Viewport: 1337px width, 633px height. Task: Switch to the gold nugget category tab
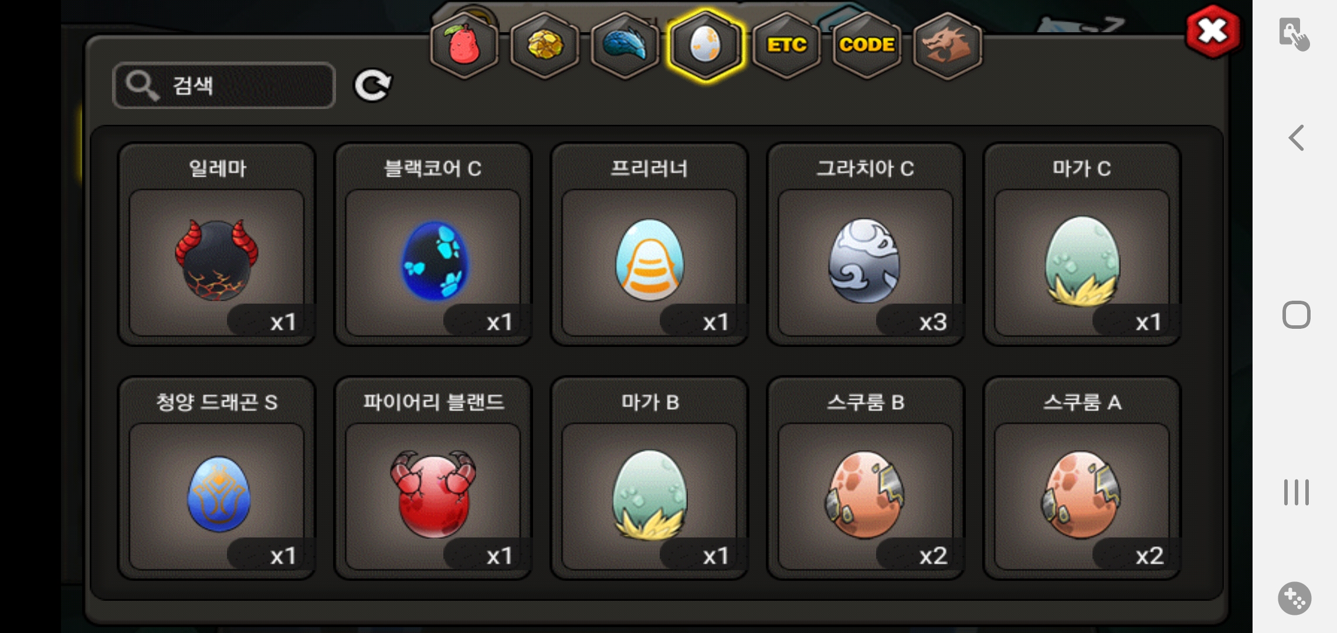545,45
